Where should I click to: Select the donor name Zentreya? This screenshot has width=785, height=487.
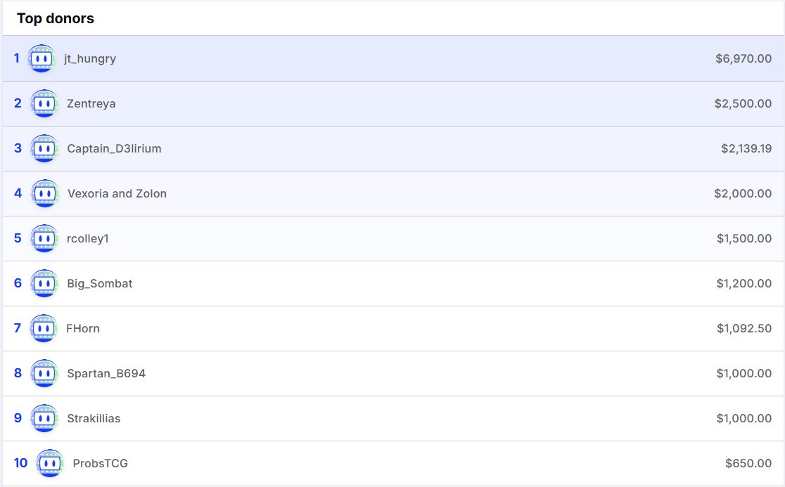click(91, 103)
